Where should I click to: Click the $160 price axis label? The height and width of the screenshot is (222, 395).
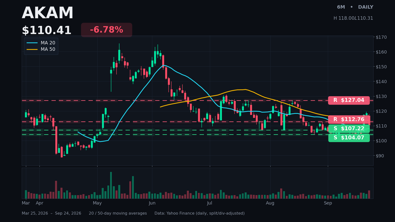(381, 52)
